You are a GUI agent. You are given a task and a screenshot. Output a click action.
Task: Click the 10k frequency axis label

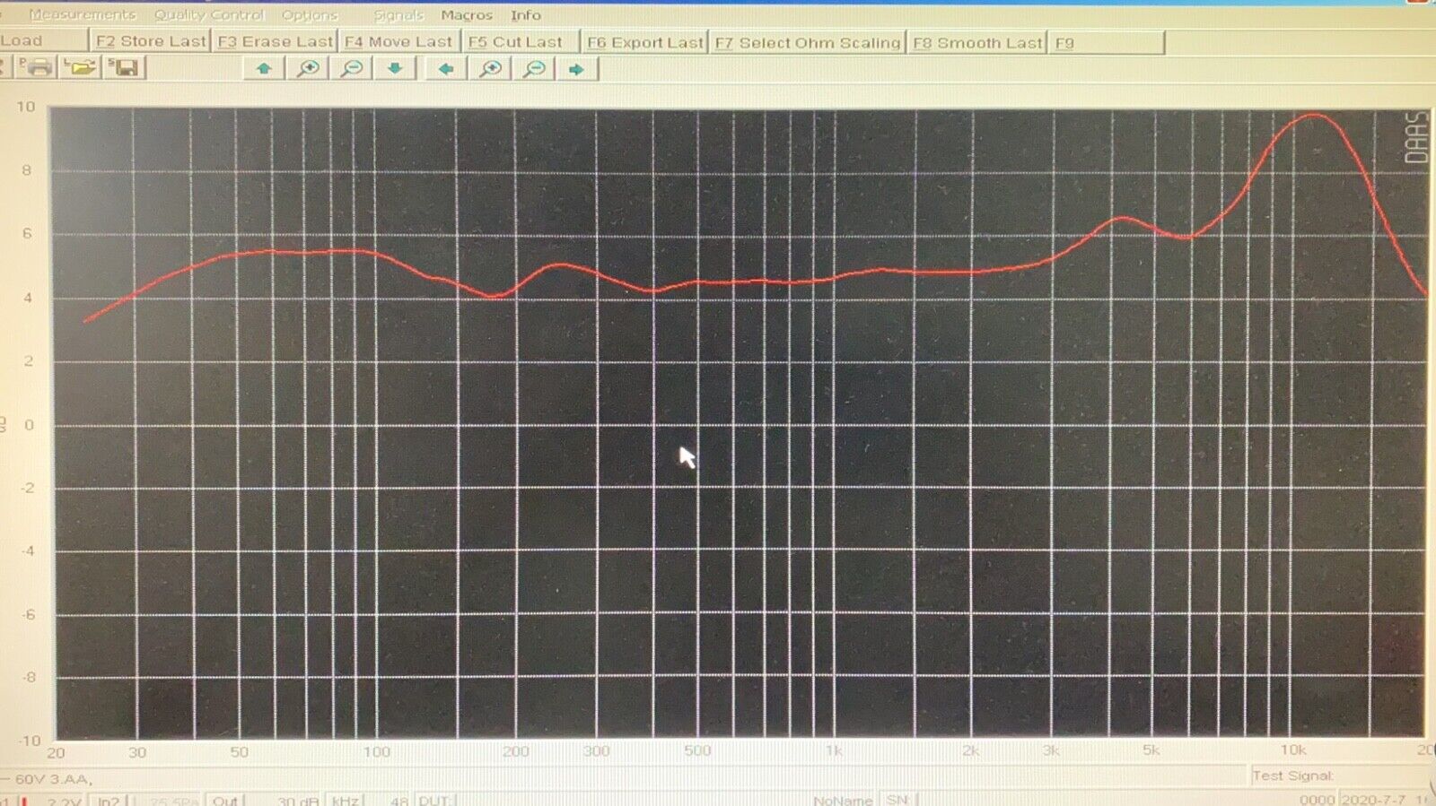(x=1292, y=750)
